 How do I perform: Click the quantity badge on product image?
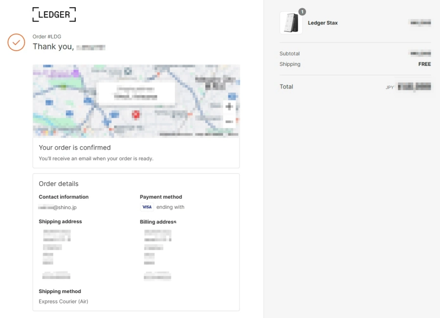coord(302,12)
